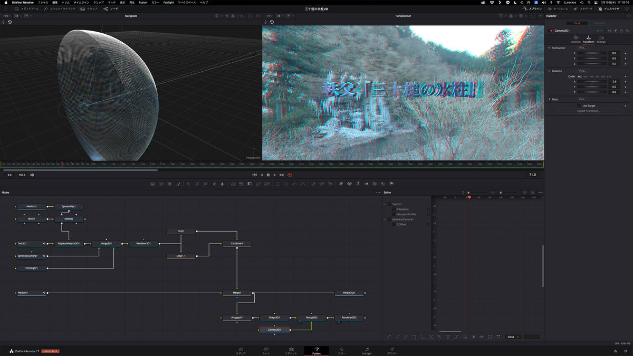The height and width of the screenshot is (356, 633).
Task: Go to last frame playback button
Action: click(282, 175)
